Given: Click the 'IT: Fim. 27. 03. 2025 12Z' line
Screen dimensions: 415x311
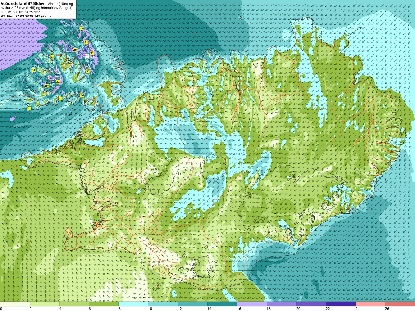Looking at the screenshot, I should [x=20, y=12].
